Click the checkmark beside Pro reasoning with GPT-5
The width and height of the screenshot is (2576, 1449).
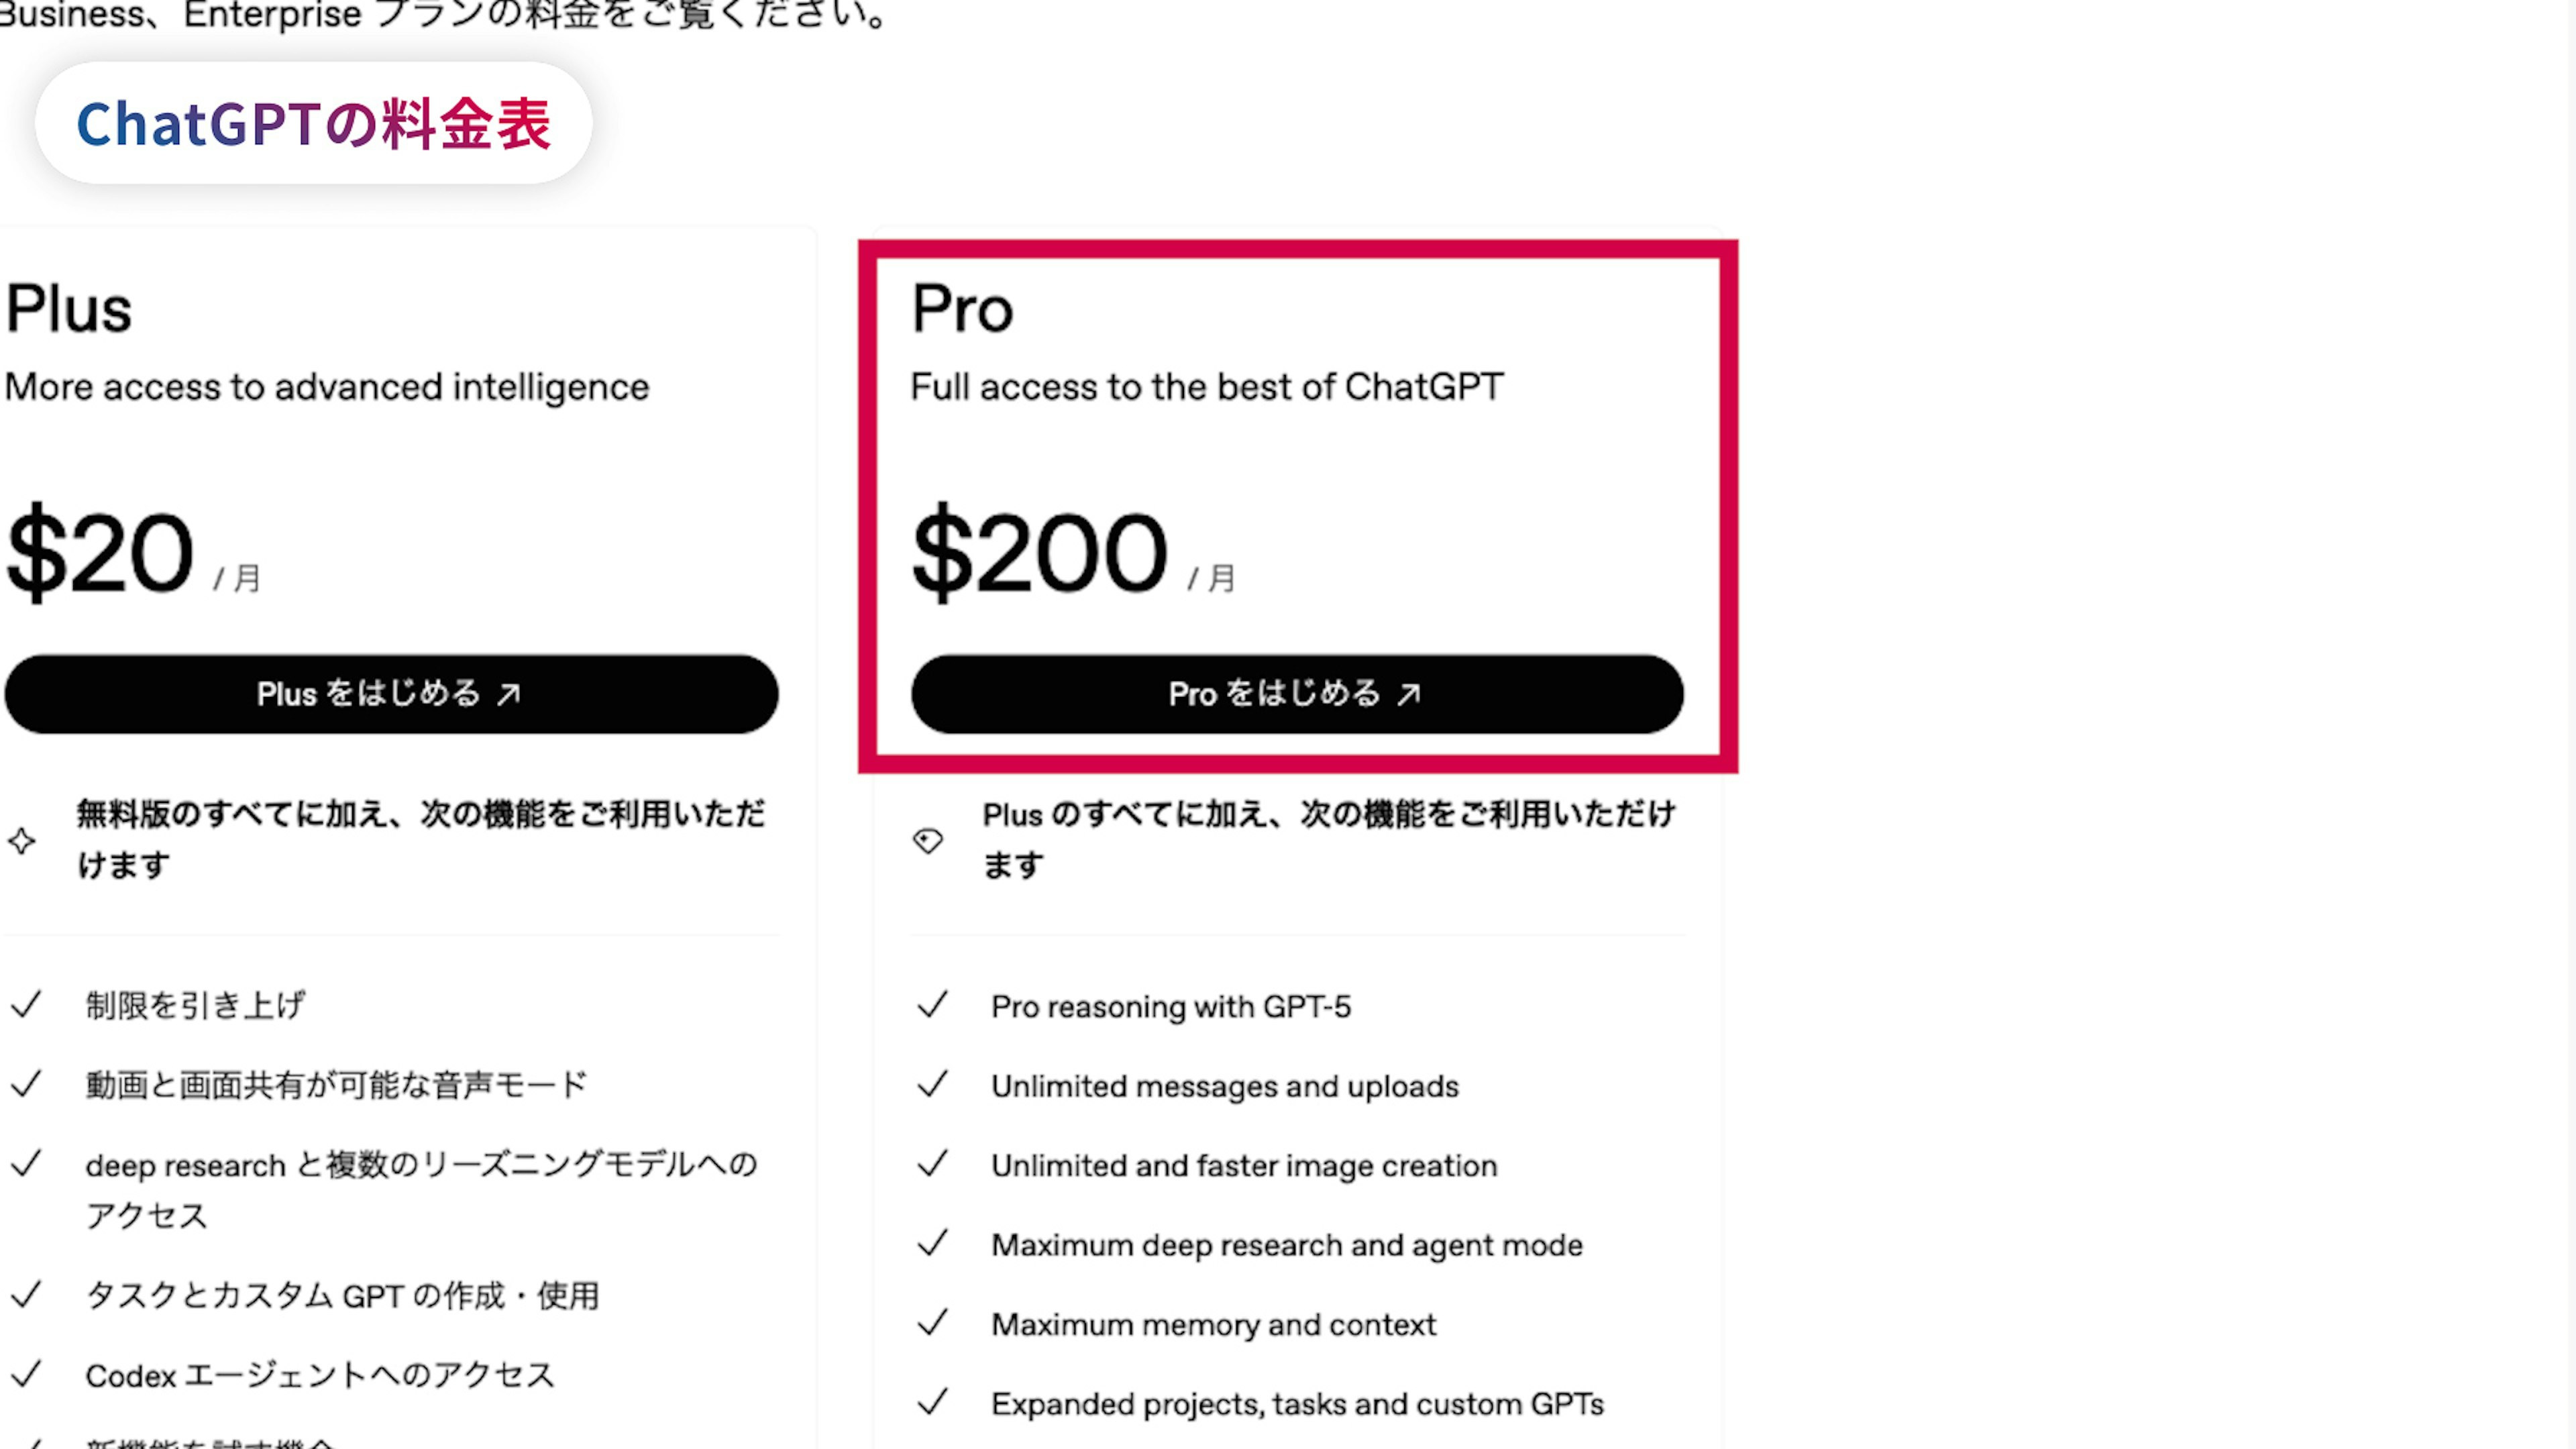click(x=932, y=1005)
